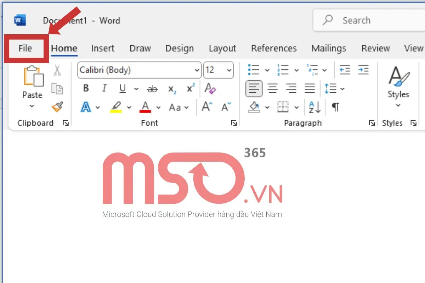Click the Copy icon
Image resolution: width=425 pixels, height=283 pixels.
57,89
